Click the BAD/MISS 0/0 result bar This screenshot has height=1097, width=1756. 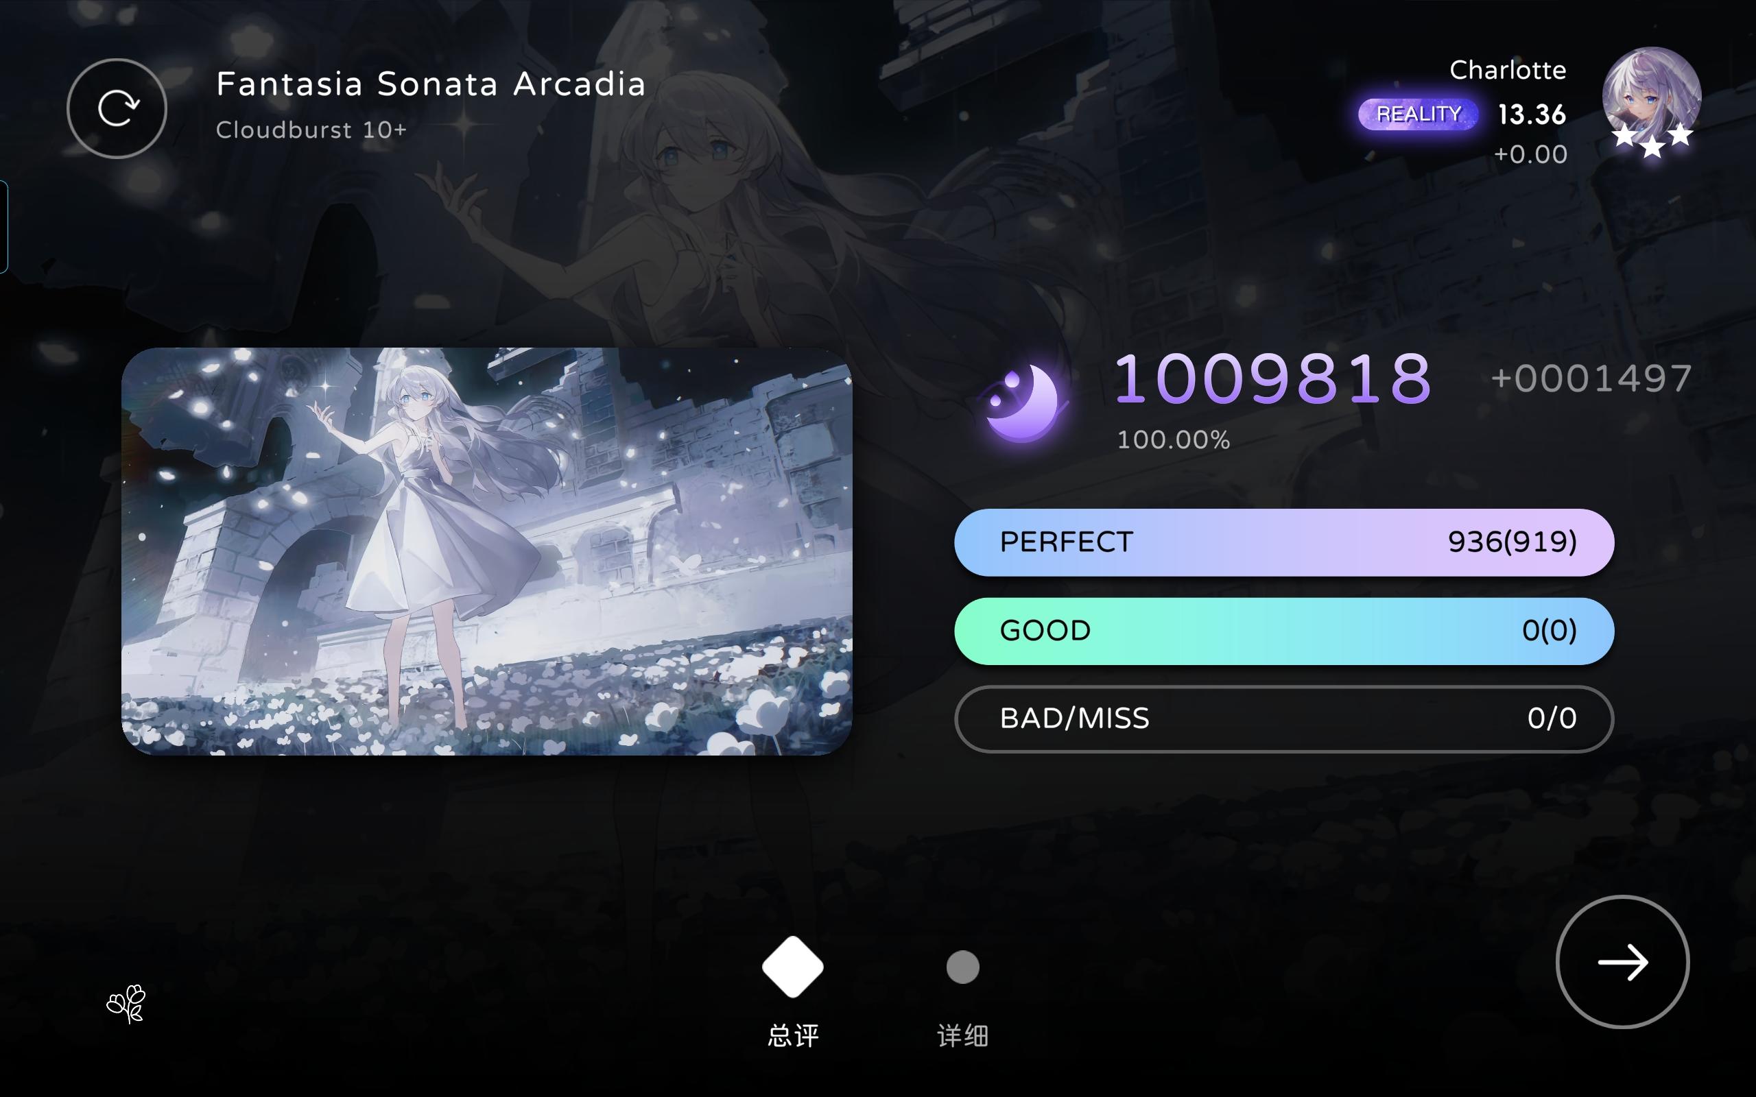pyautogui.click(x=1283, y=719)
